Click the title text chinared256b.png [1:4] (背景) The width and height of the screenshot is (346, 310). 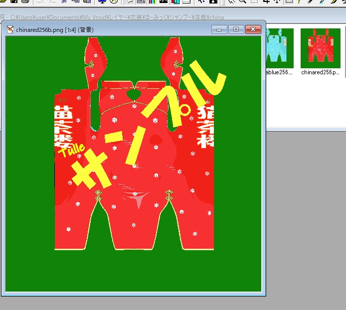click(x=55, y=30)
